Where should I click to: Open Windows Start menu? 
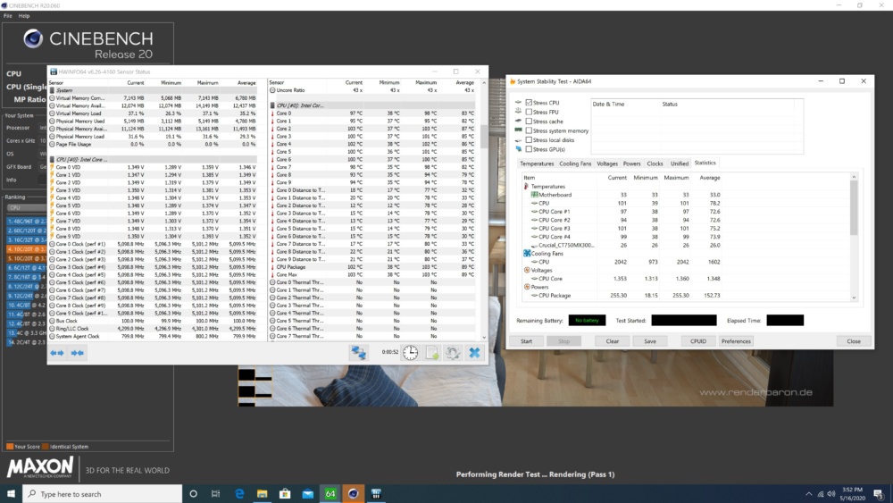click(x=11, y=494)
